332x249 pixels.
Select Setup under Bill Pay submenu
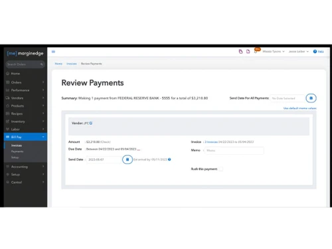click(15, 157)
